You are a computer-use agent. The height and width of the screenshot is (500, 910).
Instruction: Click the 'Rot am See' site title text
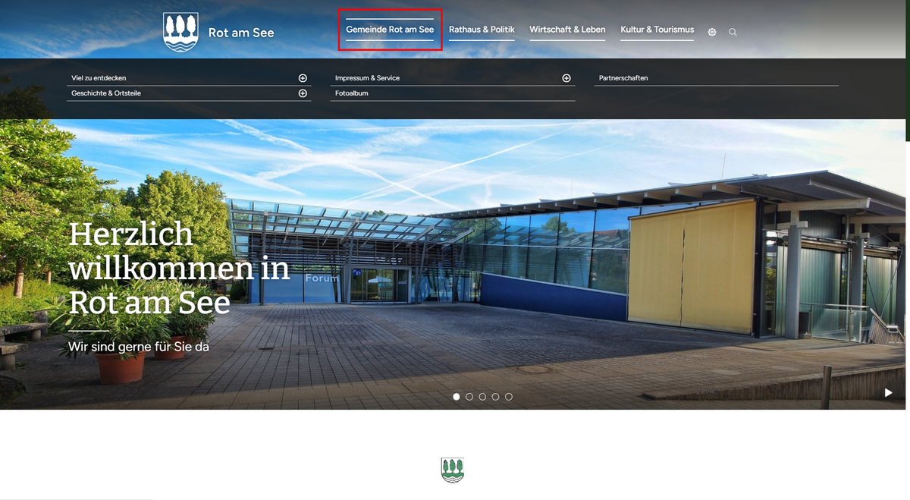241,33
